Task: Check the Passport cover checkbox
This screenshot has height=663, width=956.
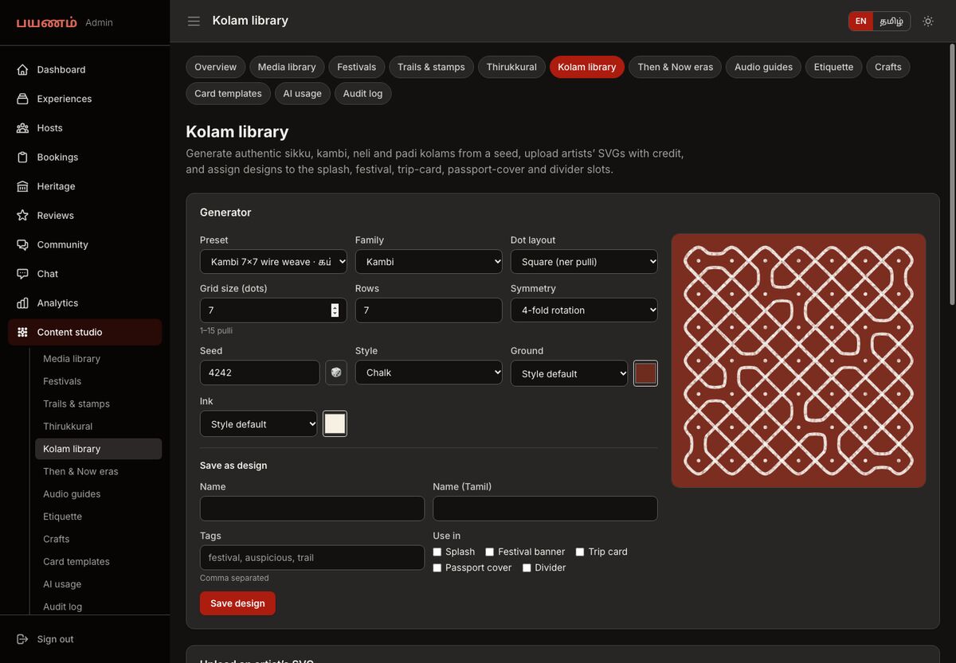Action: point(437,567)
